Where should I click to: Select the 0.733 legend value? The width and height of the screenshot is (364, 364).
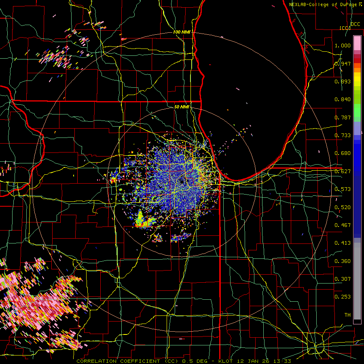[x=343, y=135]
